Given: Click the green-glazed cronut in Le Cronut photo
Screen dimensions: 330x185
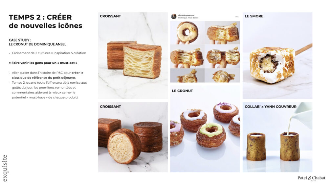Looking at the screenshot, I should [211, 135].
